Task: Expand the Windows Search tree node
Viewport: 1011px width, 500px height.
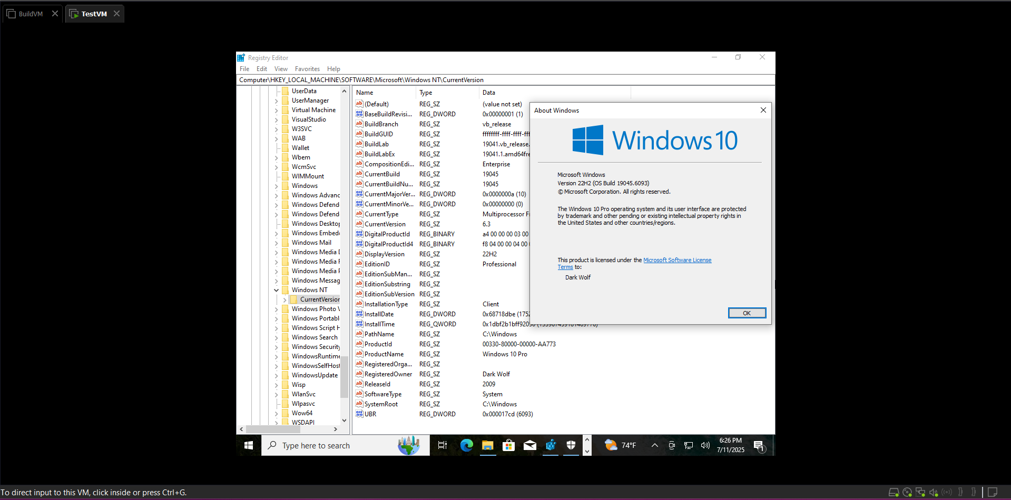Action: click(276, 337)
